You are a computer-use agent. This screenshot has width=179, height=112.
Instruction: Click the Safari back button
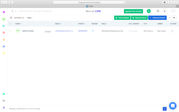point(2,2)
